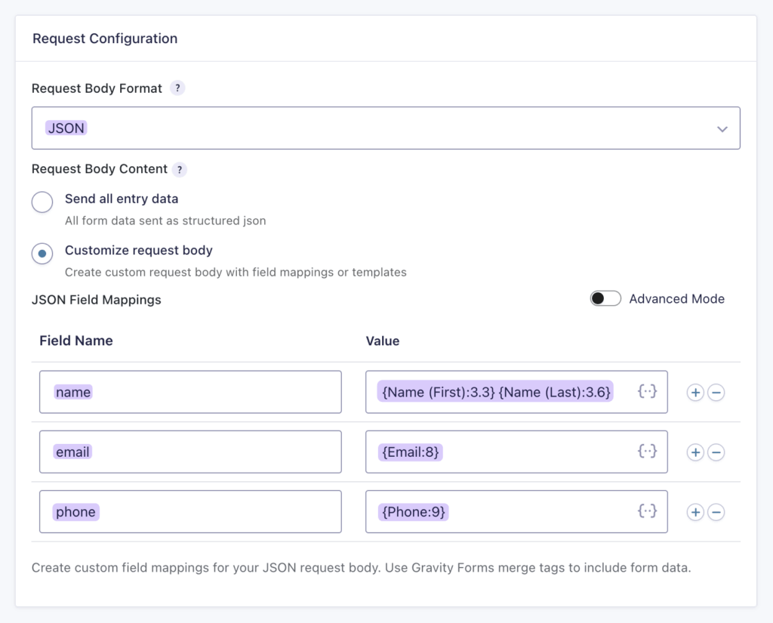Add another mapping row below the phone field

695,511
